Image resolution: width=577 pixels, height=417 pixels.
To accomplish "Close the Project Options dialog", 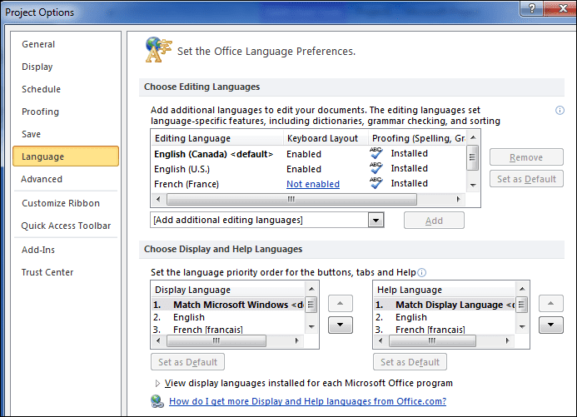I will 561,8.
